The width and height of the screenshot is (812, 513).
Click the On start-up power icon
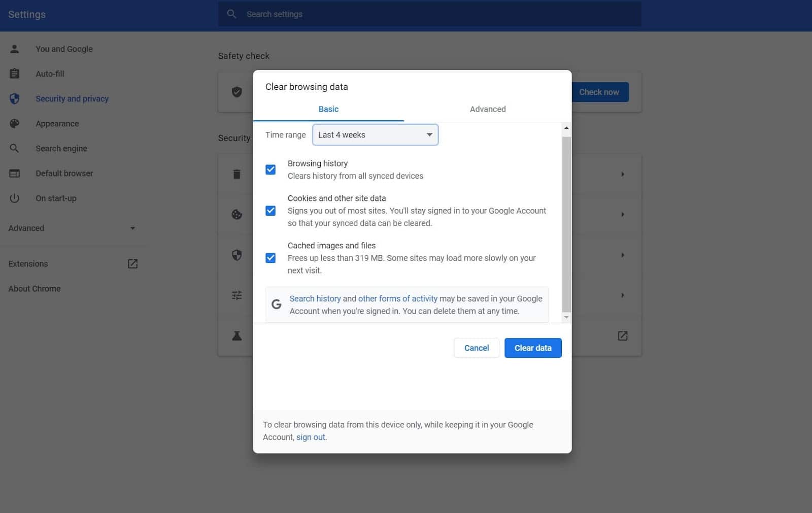14,198
